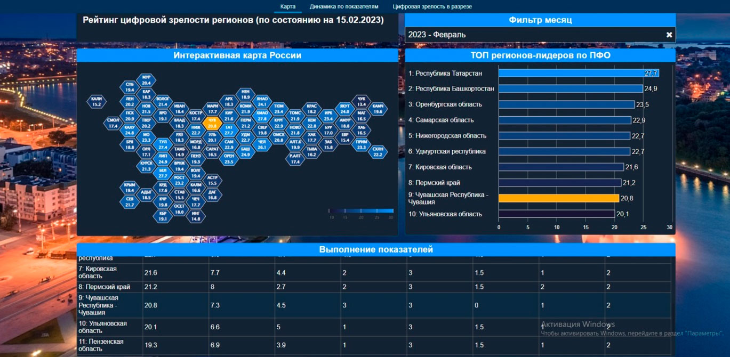
Task: Select the TAT 27.7 hexagon tile
Action: pos(229,131)
